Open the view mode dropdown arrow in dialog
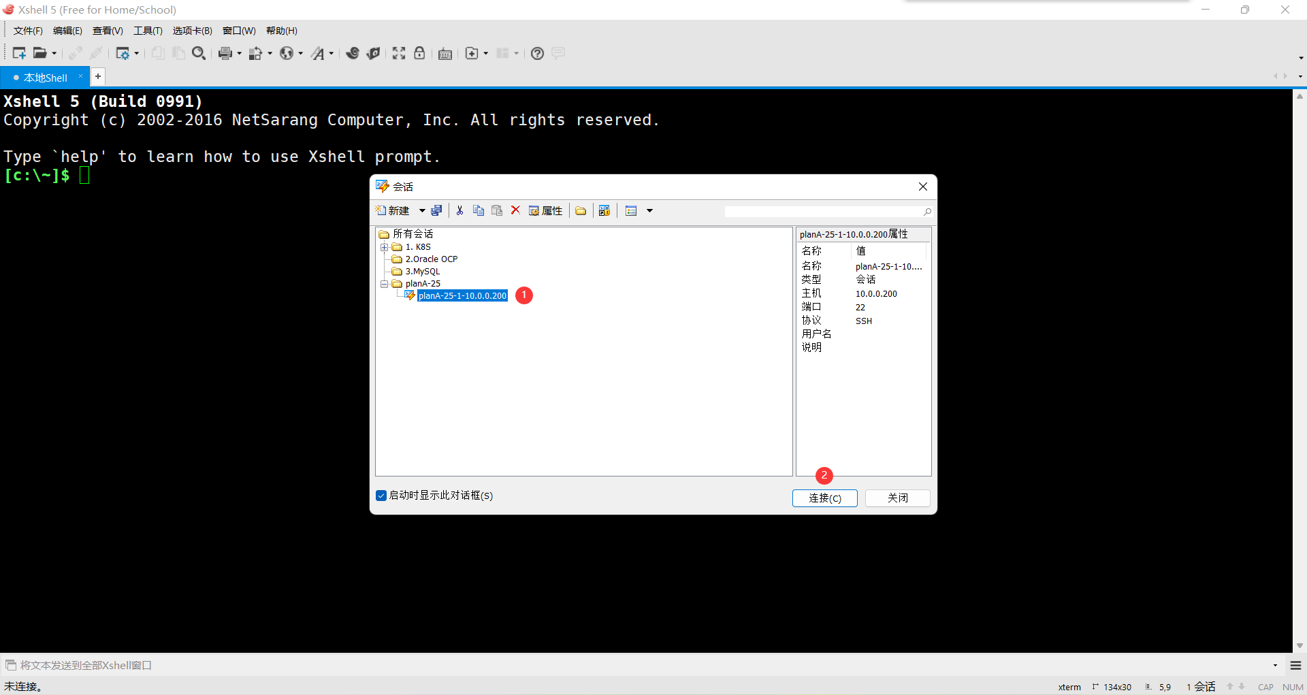 [649, 210]
